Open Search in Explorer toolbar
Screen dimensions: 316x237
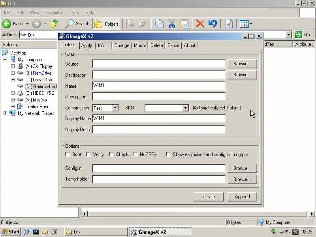tap(77, 24)
